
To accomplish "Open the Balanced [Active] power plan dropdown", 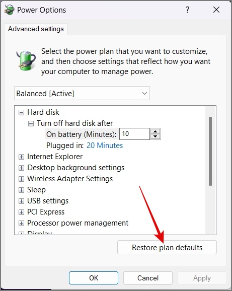I will 82,93.
